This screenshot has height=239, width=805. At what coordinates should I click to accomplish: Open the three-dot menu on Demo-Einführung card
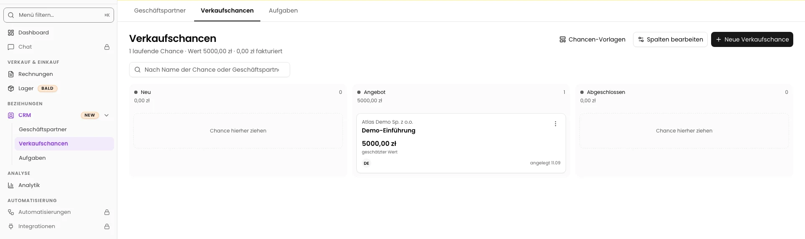[x=556, y=124]
